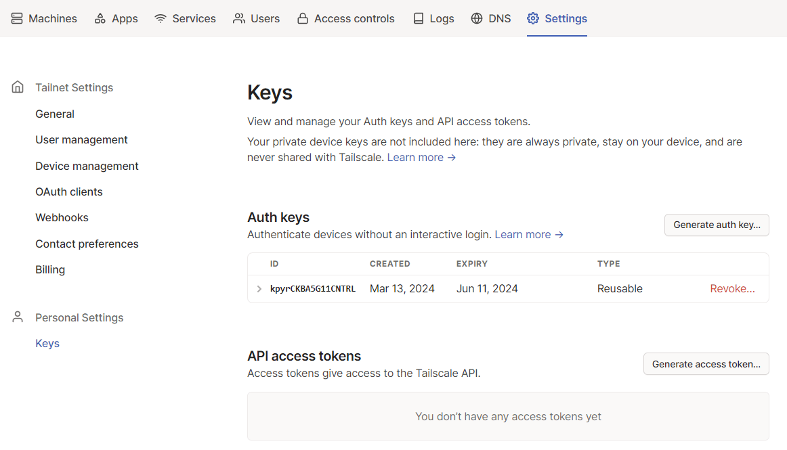Screen dimensions: 787x450
Task: Open the DNS tab
Action: tap(491, 18)
